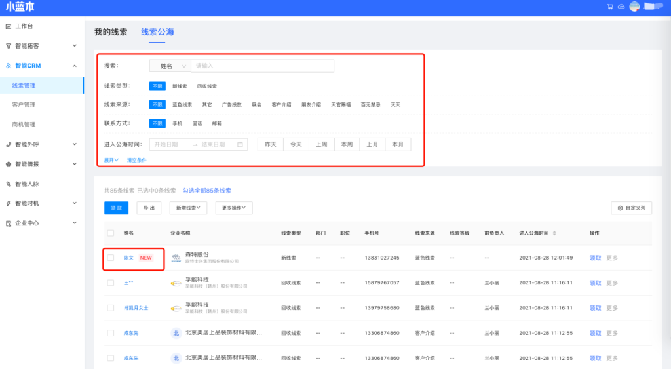The width and height of the screenshot is (671, 369).
Task: Switch to the 我的线索 tab
Action: click(x=111, y=32)
